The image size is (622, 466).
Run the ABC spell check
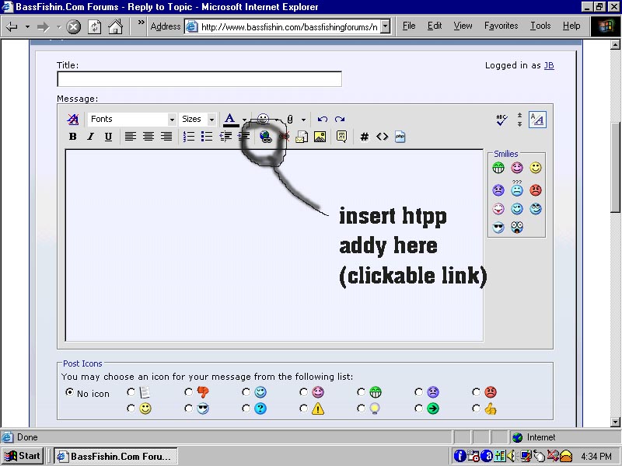[501, 120]
